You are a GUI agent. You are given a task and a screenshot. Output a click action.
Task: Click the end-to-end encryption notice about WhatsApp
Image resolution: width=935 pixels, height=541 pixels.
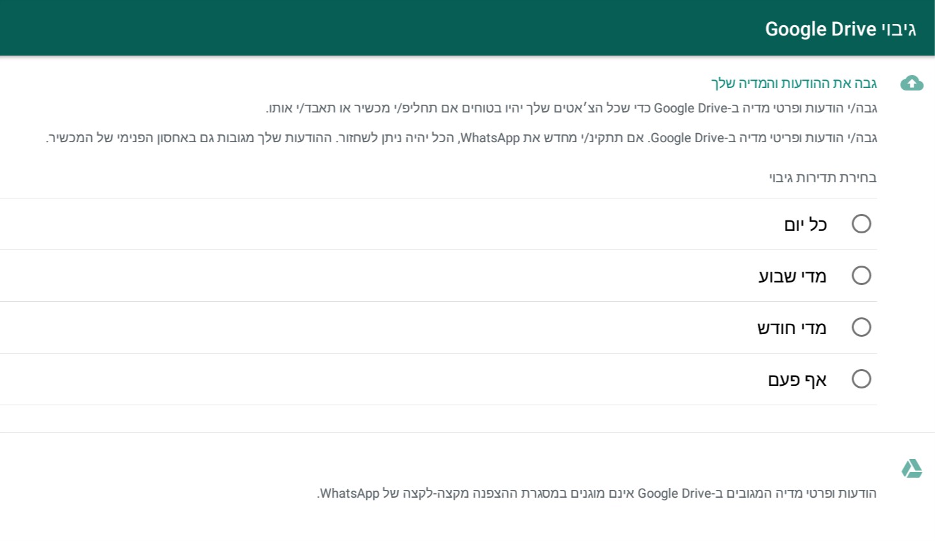coord(597,494)
